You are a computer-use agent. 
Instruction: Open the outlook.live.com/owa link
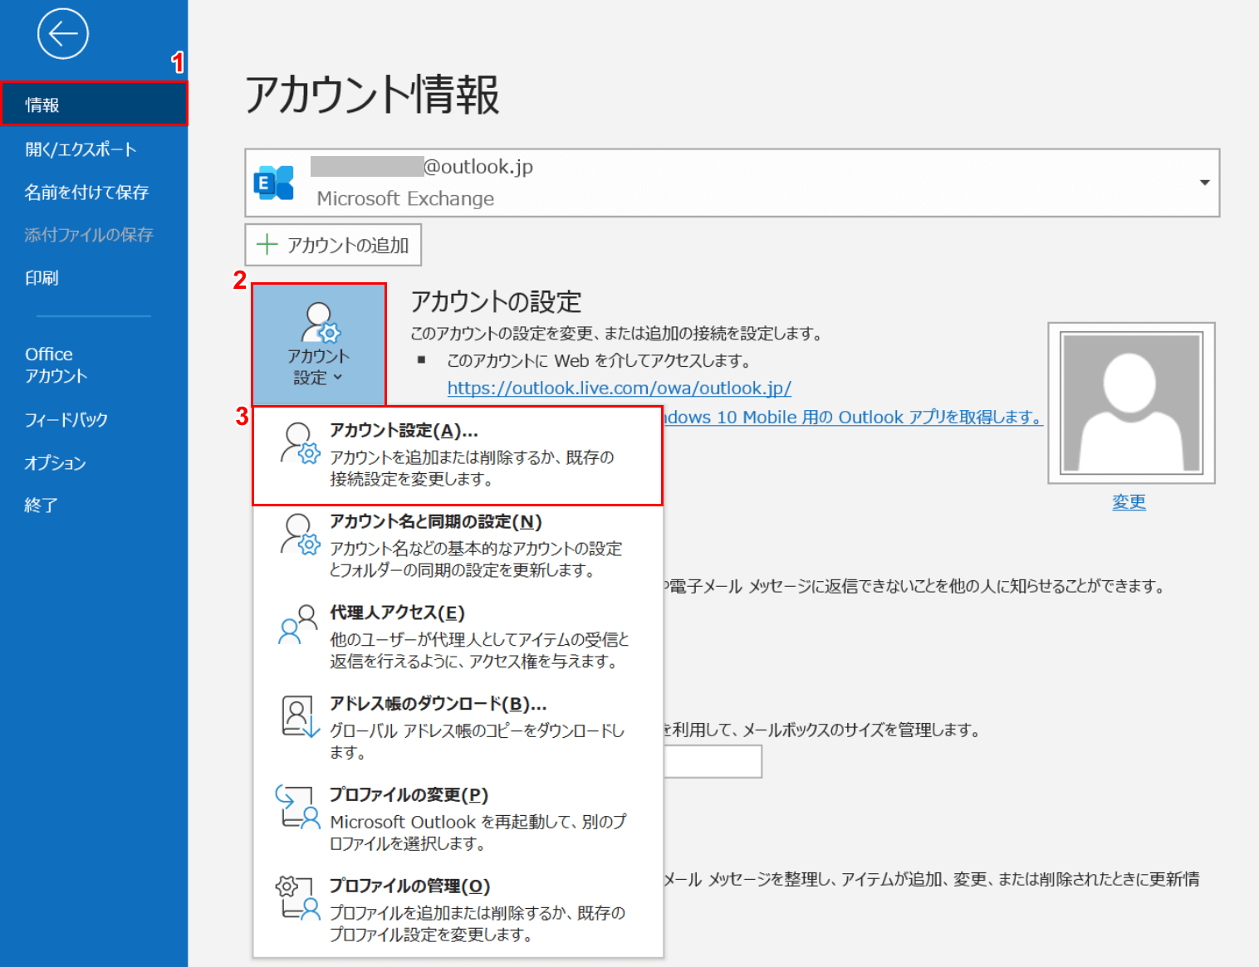(619, 388)
